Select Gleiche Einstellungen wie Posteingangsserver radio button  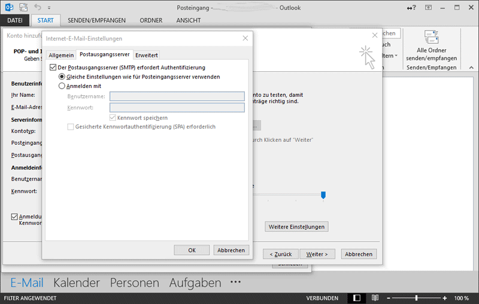62,77
